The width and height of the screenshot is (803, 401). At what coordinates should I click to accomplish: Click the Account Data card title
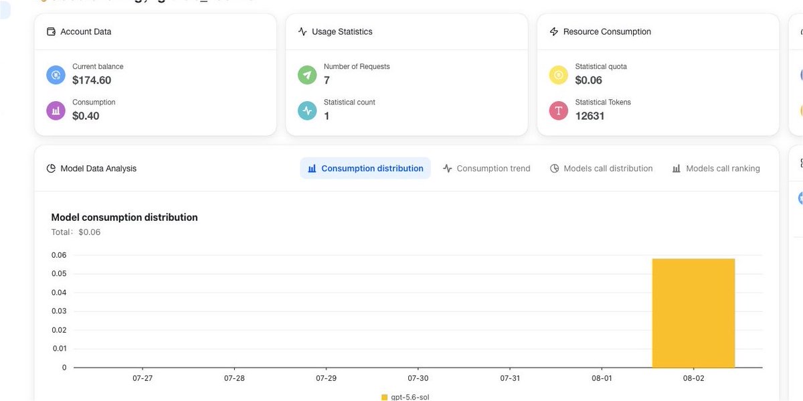[x=86, y=31]
